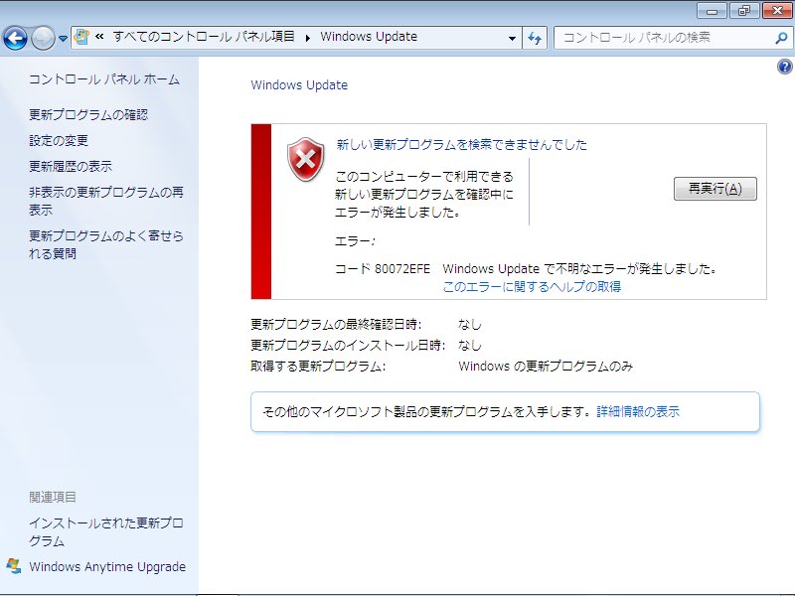Click the red error shield icon
The image size is (795, 596).
coord(306,159)
